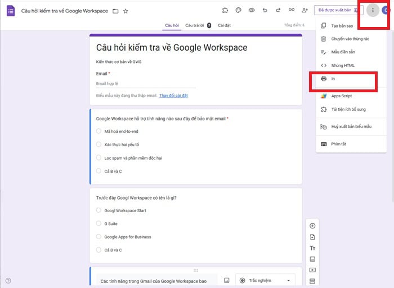Click the "Email hợp lệ" input field
Image resolution: width=394 pixels, height=288 pixels.
point(145,84)
